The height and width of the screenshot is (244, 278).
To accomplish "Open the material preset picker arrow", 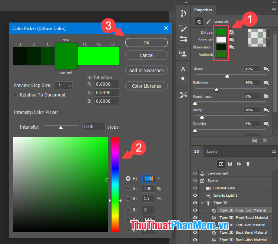I will point(269,38).
